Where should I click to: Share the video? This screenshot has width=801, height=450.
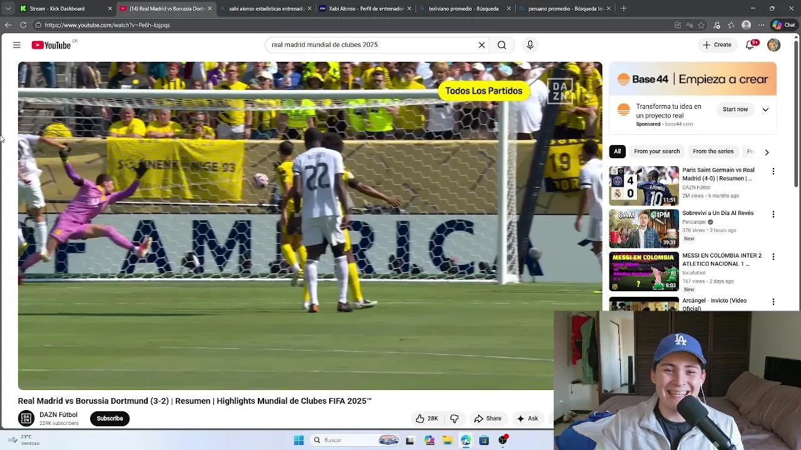[x=487, y=419]
